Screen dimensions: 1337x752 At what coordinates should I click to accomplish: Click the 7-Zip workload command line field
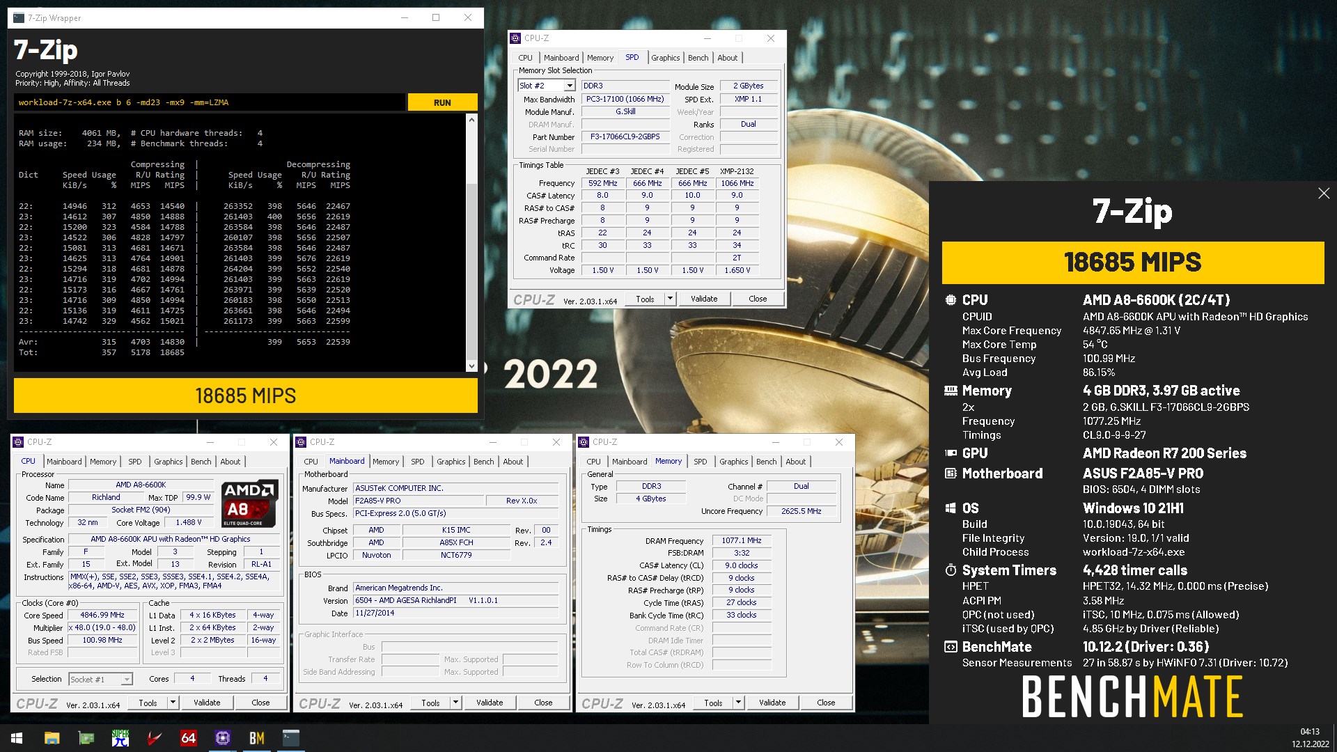(x=209, y=102)
